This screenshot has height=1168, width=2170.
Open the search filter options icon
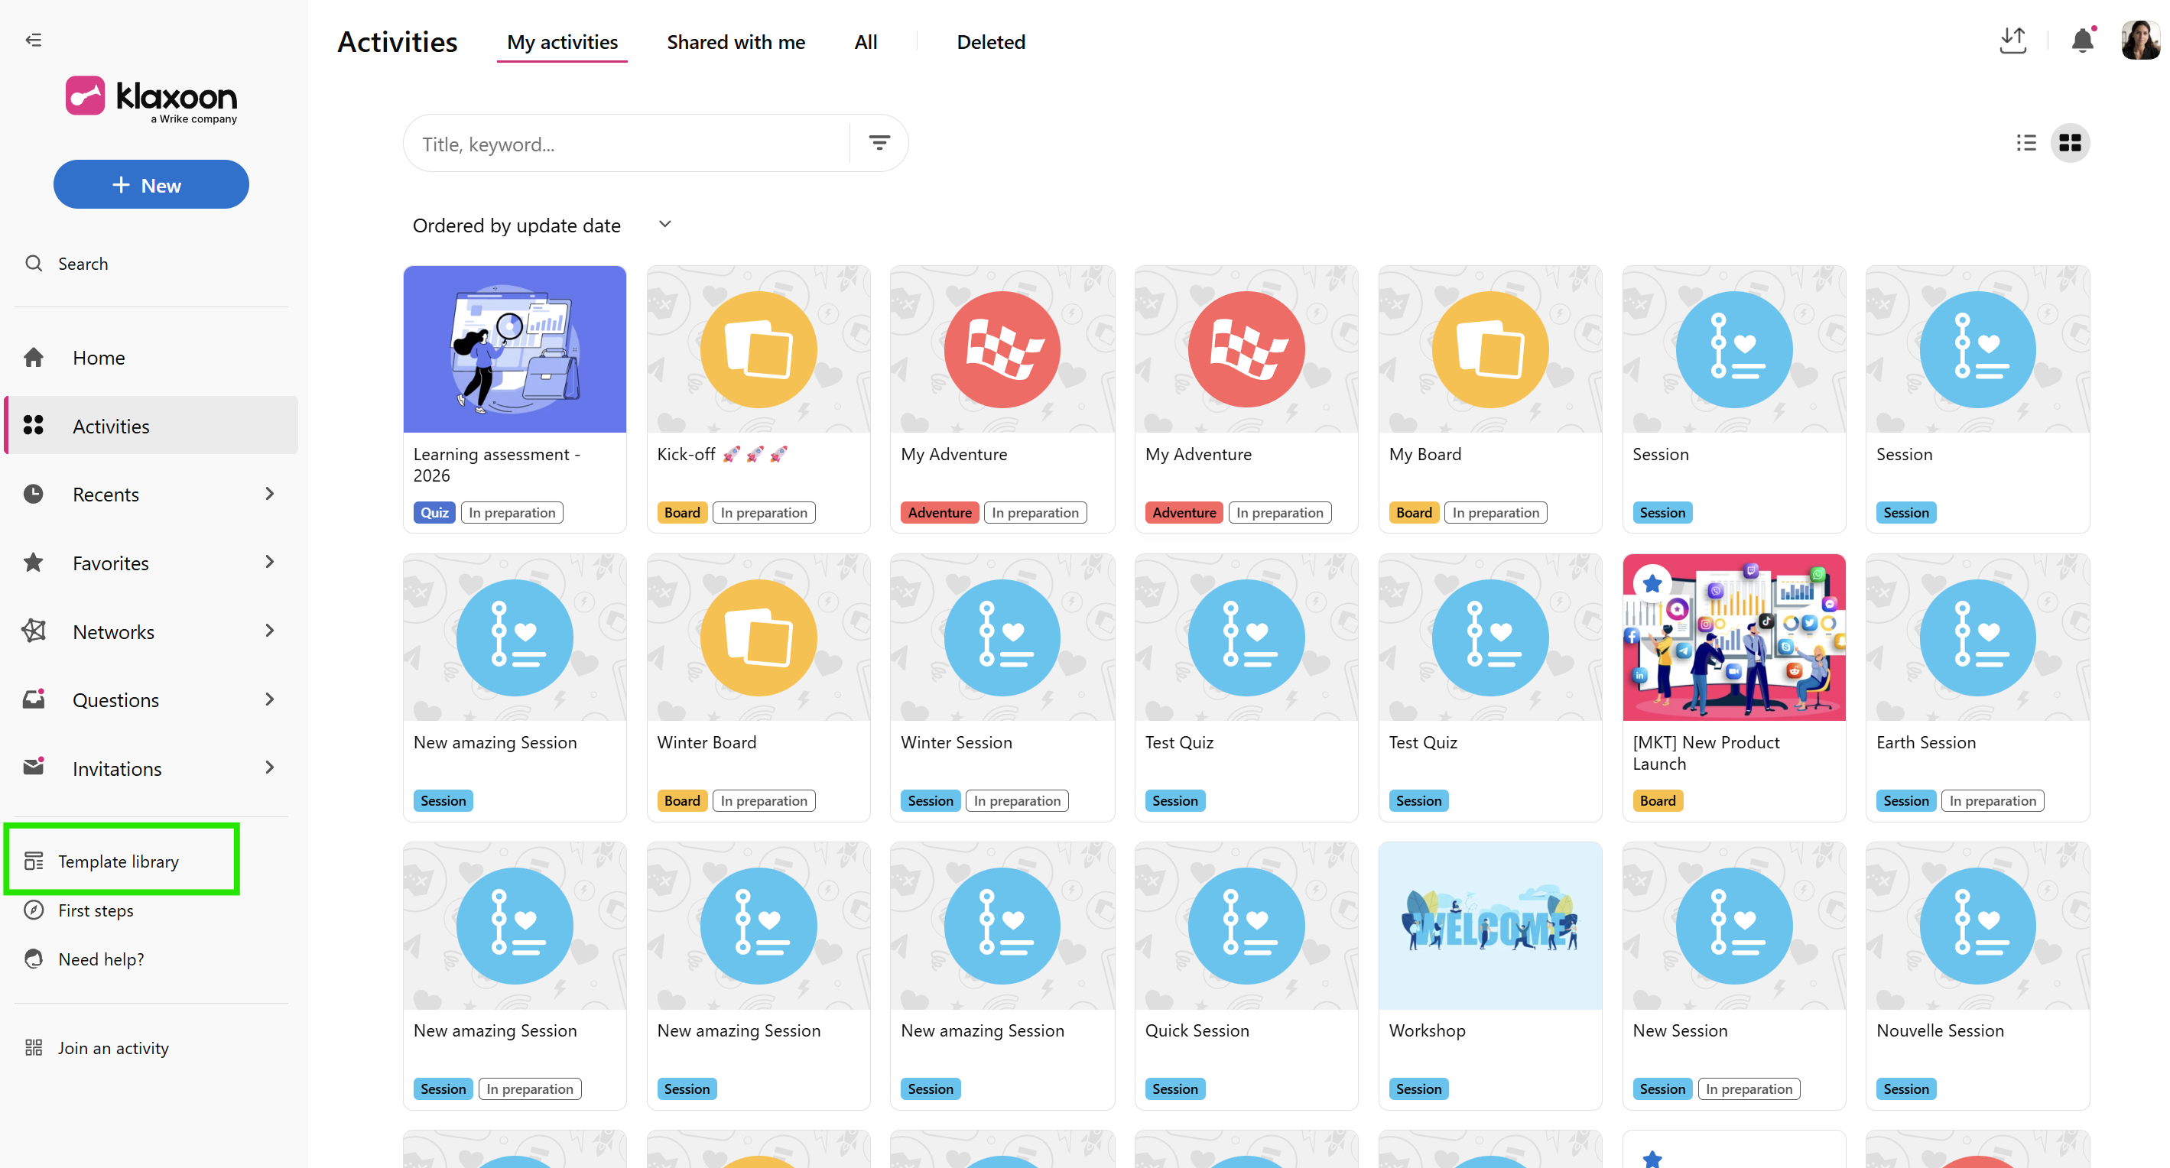pyautogui.click(x=879, y=143)
